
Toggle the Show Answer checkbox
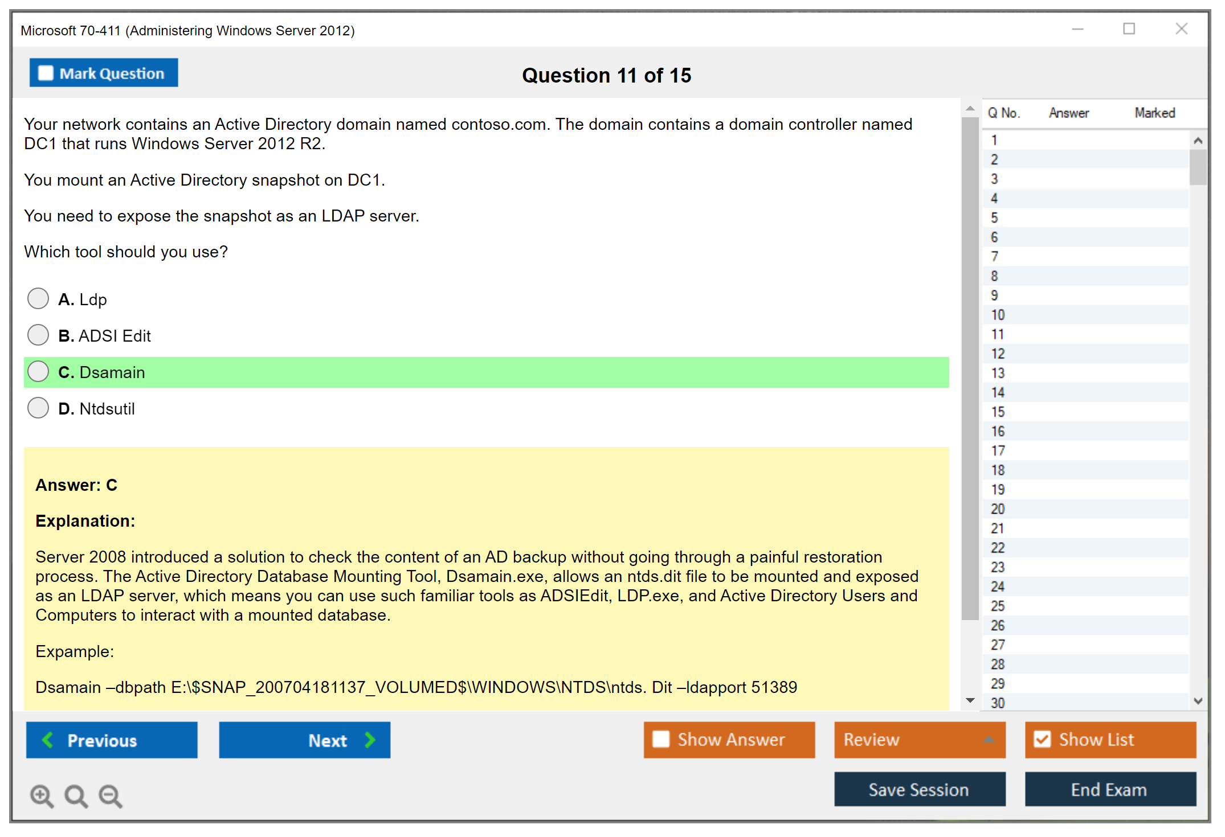(x=661, y=739)
